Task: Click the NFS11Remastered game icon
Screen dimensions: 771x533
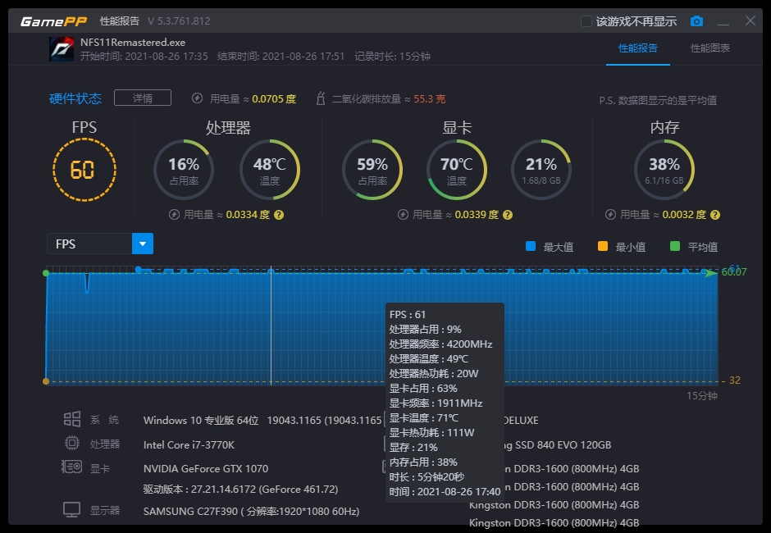Action: point(62,49)
